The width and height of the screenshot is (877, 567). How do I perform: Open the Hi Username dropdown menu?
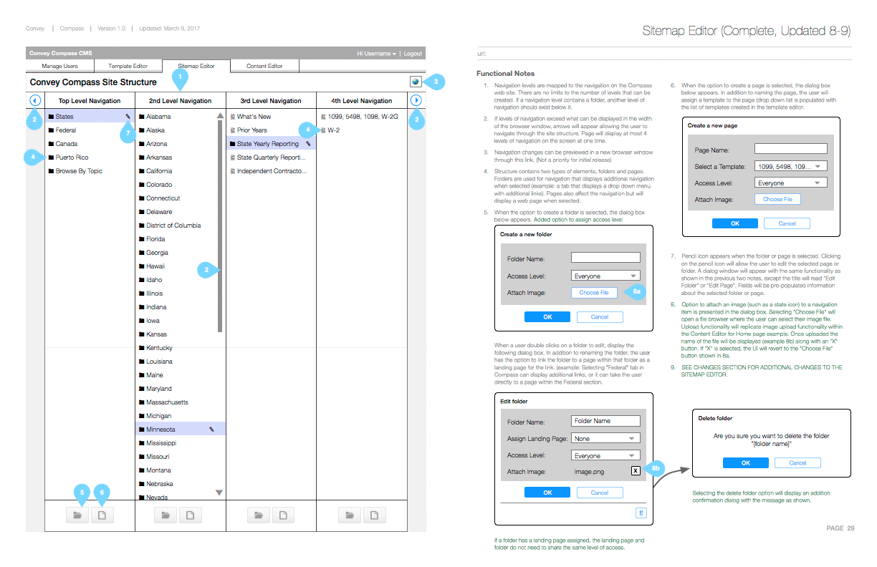(x=376, y=54)
